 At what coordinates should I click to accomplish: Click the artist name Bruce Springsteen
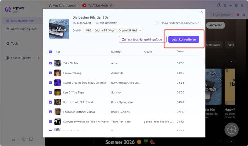[122, 102]
